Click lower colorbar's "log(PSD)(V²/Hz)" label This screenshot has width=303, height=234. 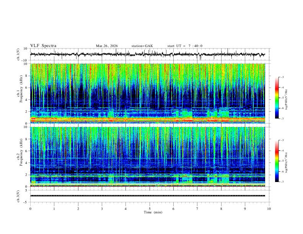287,162
